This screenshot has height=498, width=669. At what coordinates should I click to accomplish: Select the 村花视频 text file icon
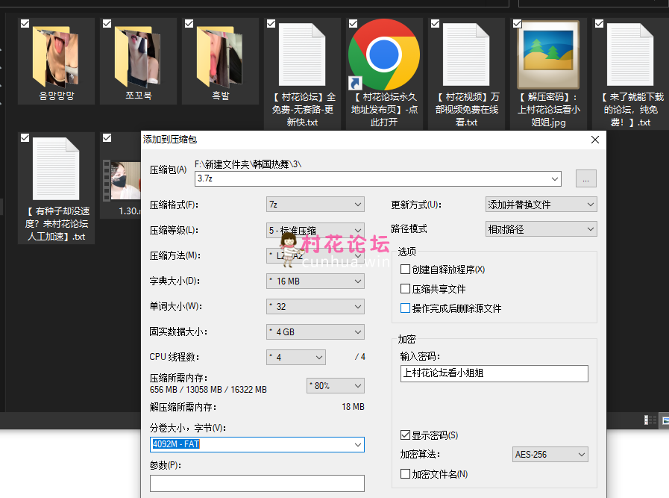466,55
